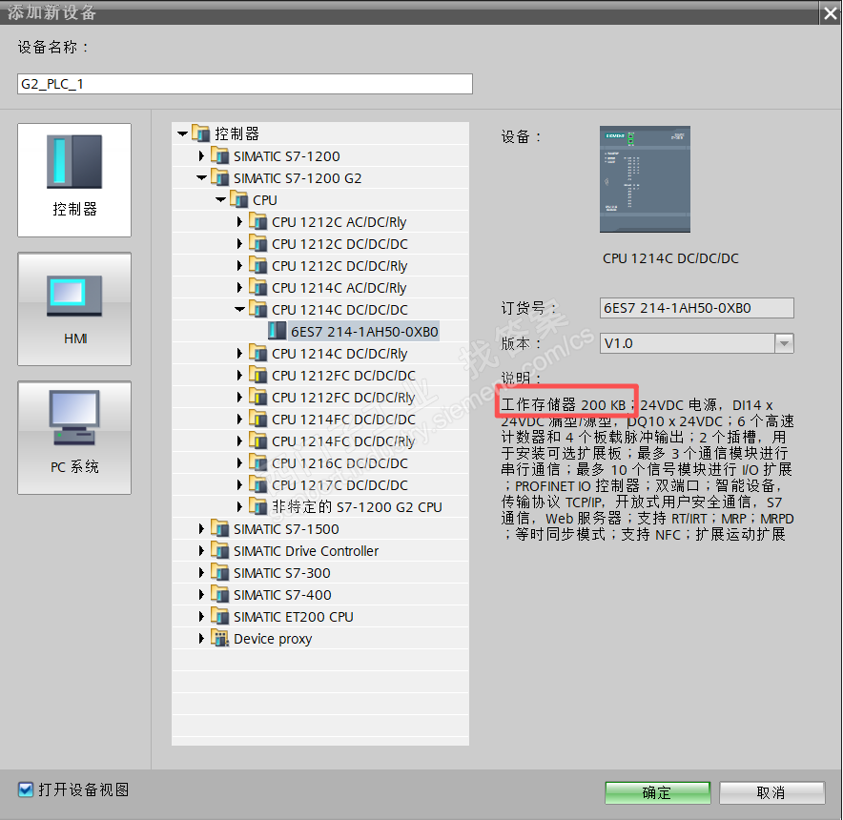Expand CPU 1214C DC/DC/Rly

(x=239, y=354)
